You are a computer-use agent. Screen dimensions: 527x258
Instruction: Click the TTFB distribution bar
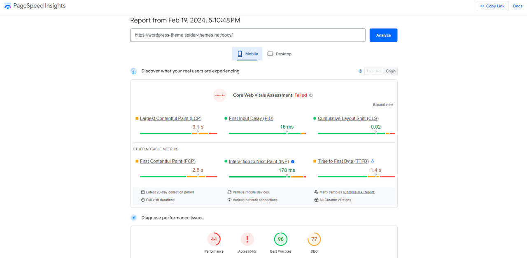tap(357, 177)
